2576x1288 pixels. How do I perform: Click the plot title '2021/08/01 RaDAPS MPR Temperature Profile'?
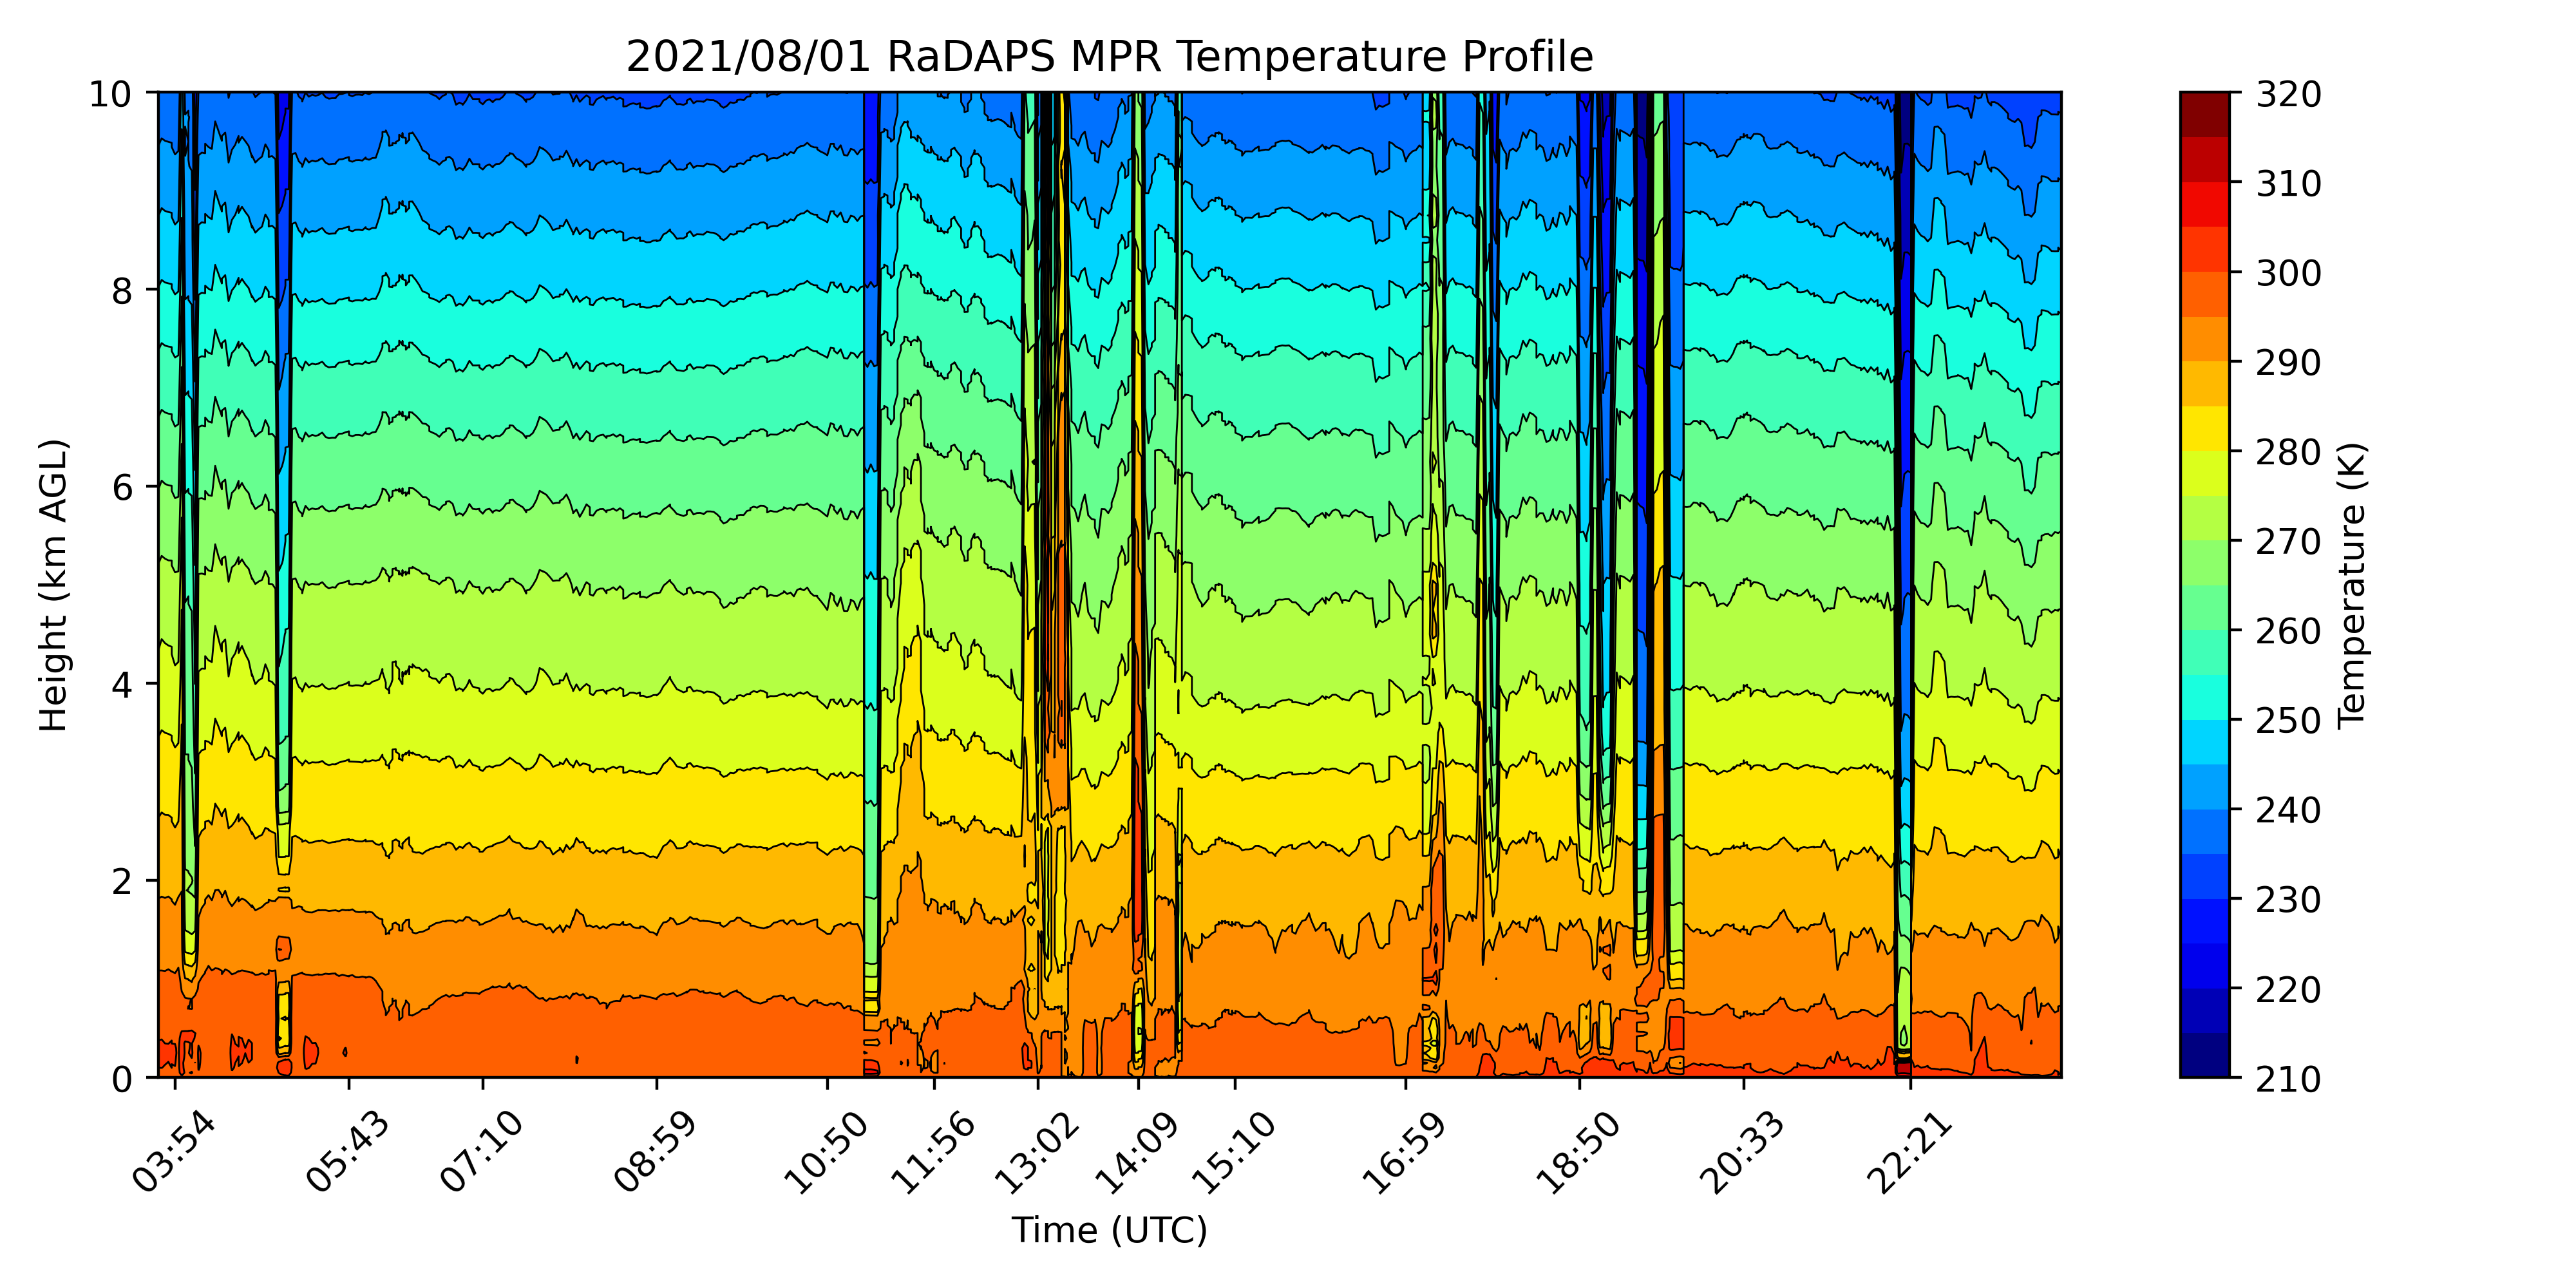click(x=1109, y=56)
